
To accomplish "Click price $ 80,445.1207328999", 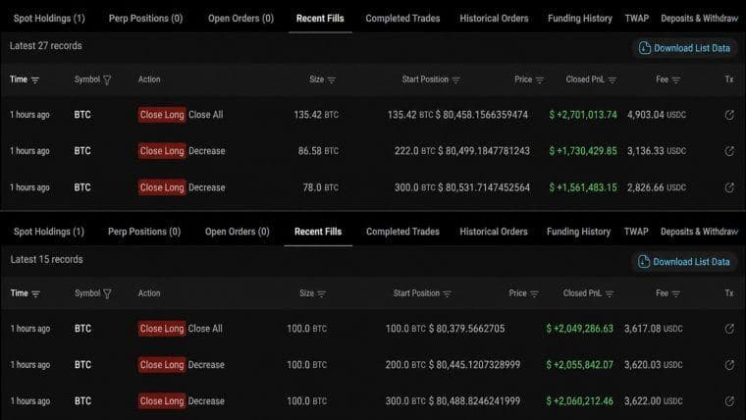I will click(x=474, y=365).
